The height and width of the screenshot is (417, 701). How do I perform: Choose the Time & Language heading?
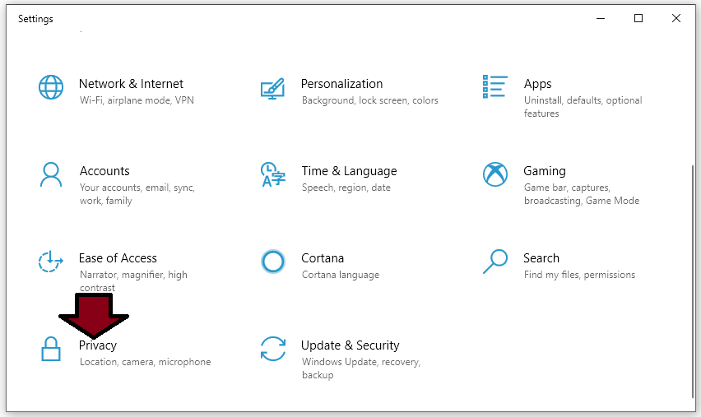click(x=349, y=171)
